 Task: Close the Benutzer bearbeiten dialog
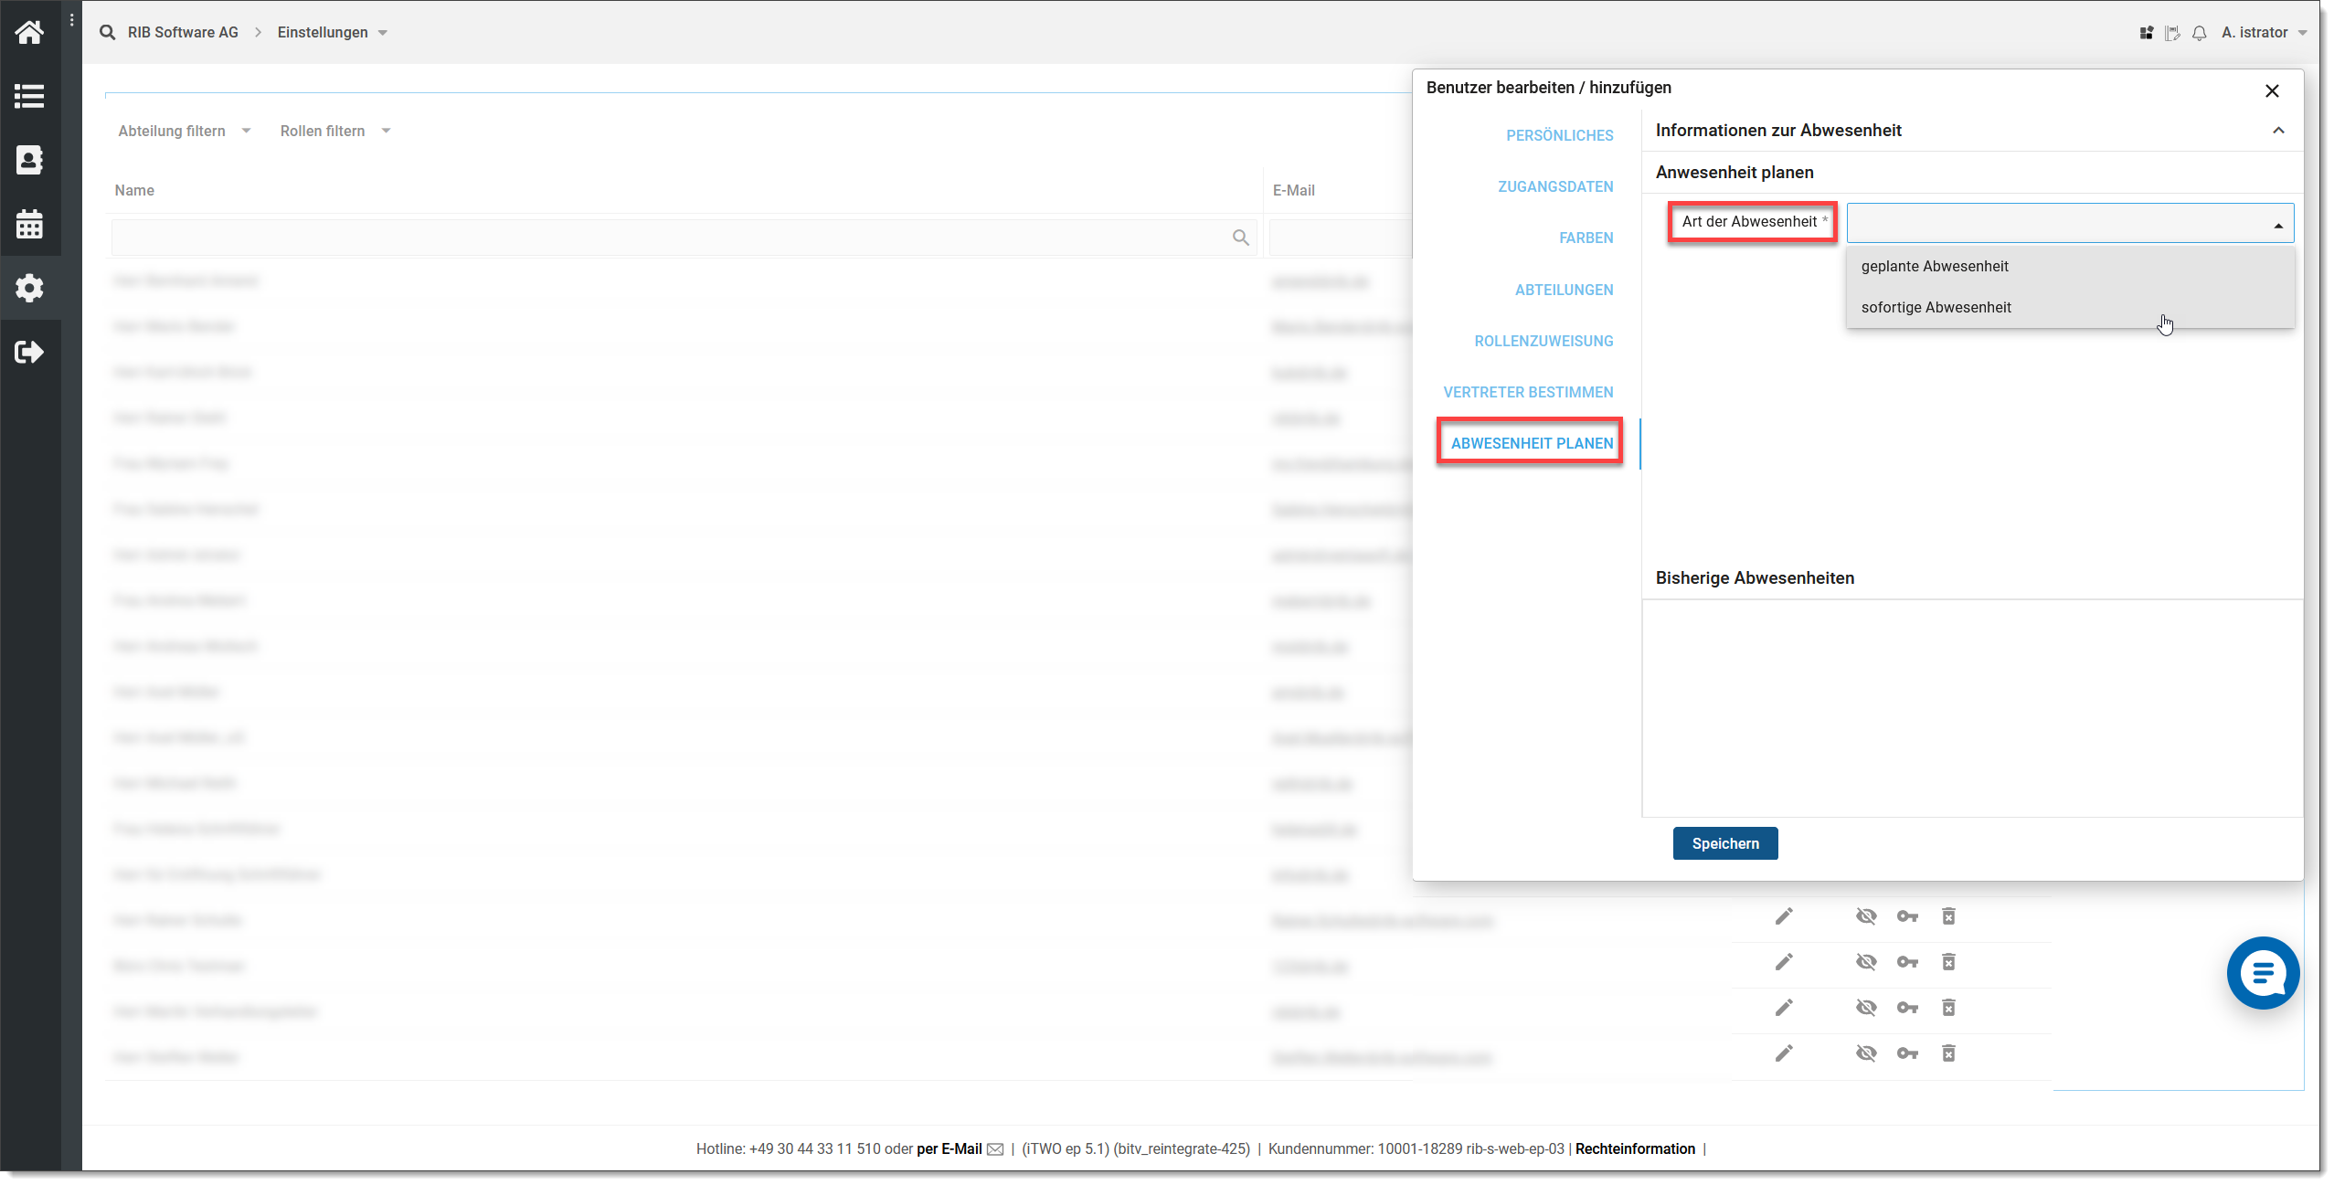2272,90
